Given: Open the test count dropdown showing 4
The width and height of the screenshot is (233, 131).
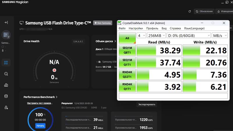Looking at the screenshot, I should tap(141, 35).
